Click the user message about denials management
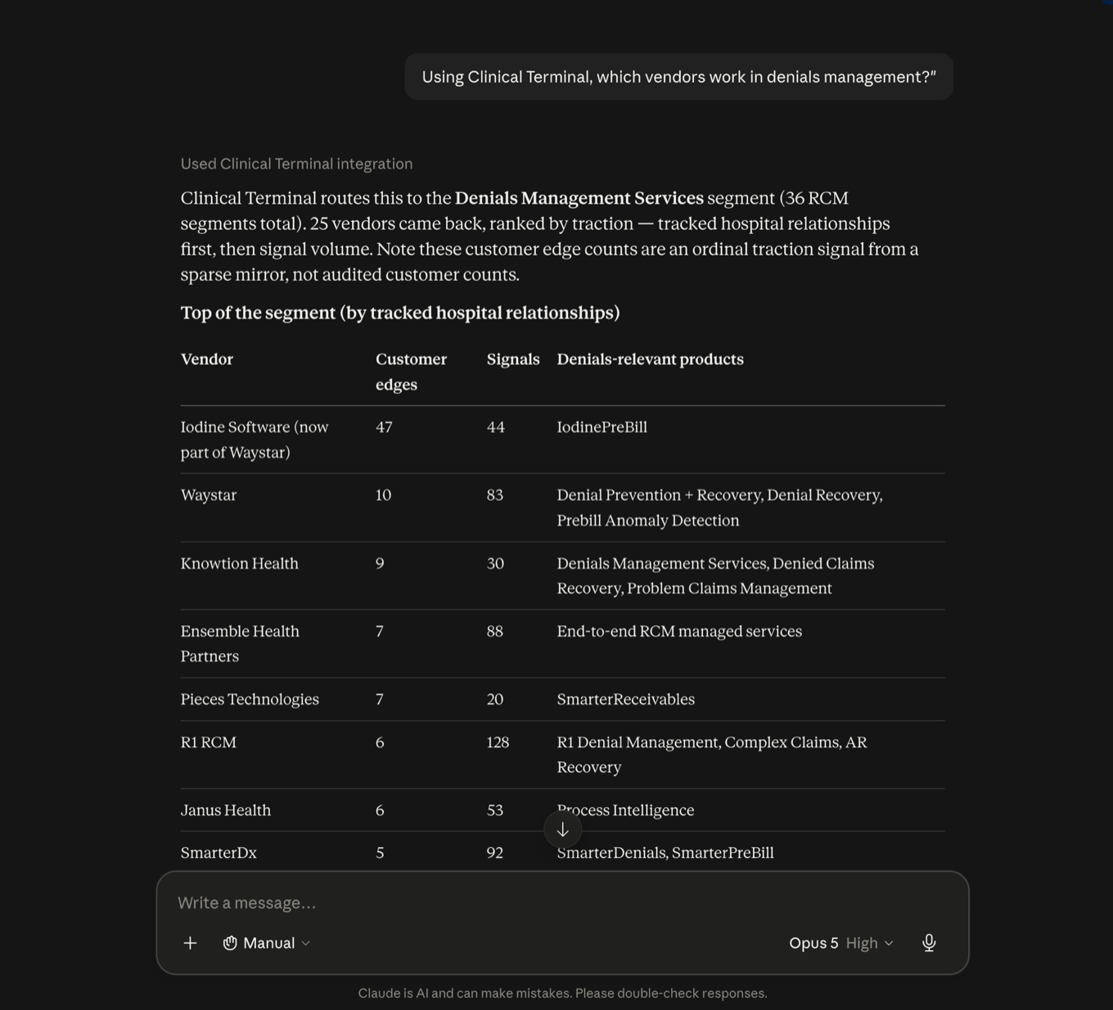This screenshot has width=1113, height=1010. [678, 77]
